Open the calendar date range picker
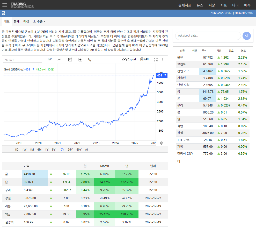The width and height of the screenshot is (256, 227). click(x=70, y=59)
